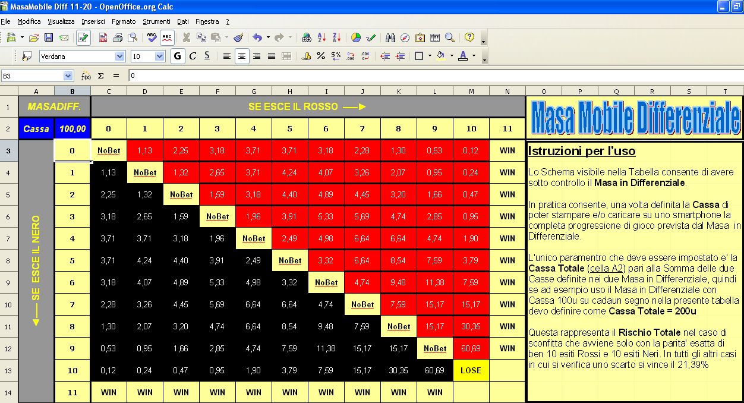The width and height of the screenshot is (744, 403).
Task: Copy selection to clipboard
Action: (201, 37)
